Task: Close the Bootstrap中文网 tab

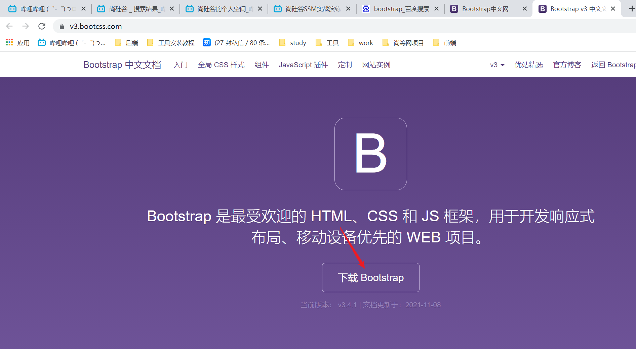Action: tap(525, 9)
